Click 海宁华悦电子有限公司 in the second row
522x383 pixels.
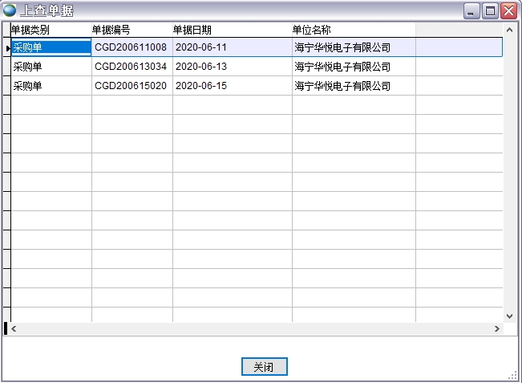tap(342, 67)
